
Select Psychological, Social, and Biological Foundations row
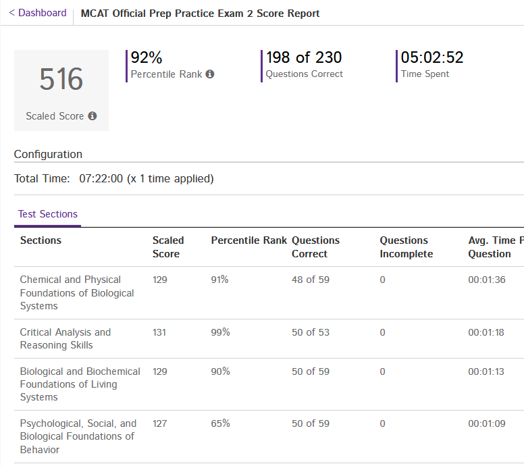78,436
